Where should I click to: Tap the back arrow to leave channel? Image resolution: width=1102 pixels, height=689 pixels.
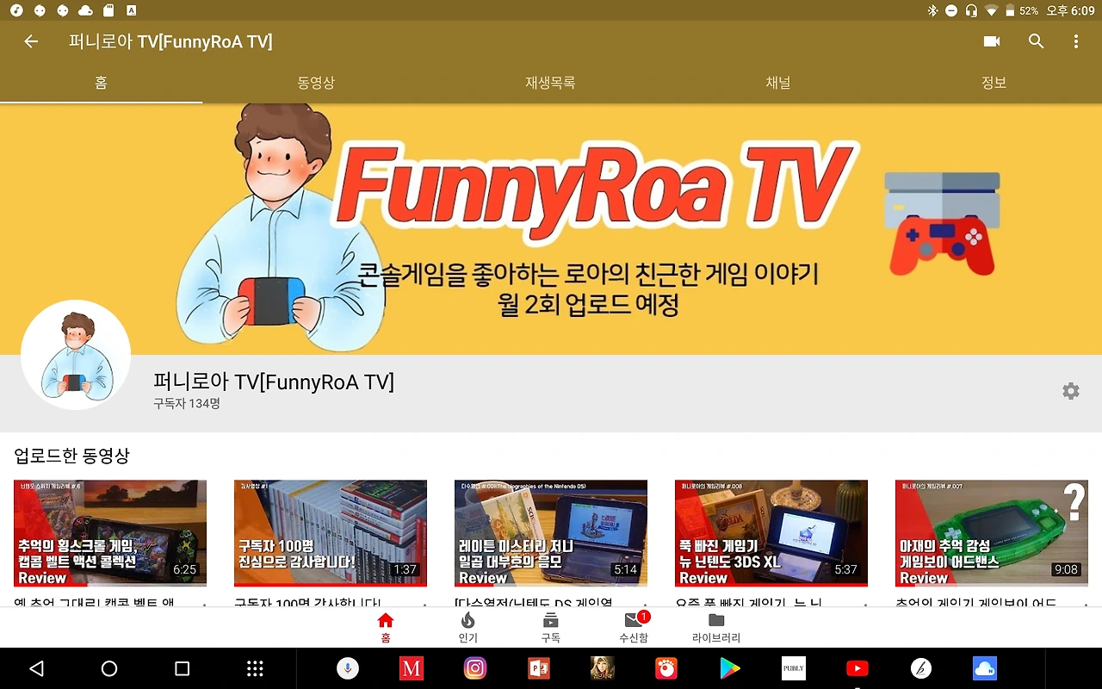point(31,40)
